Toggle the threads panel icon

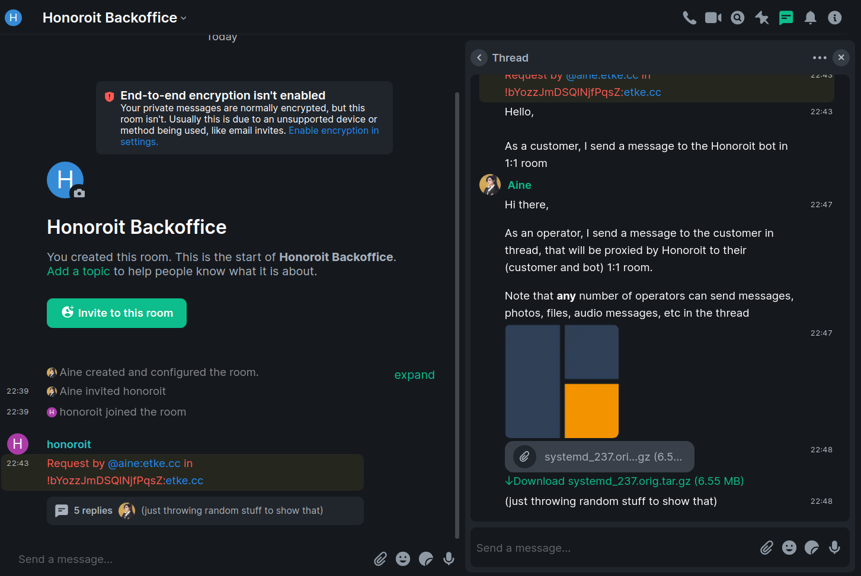click(x=786, y=18)
